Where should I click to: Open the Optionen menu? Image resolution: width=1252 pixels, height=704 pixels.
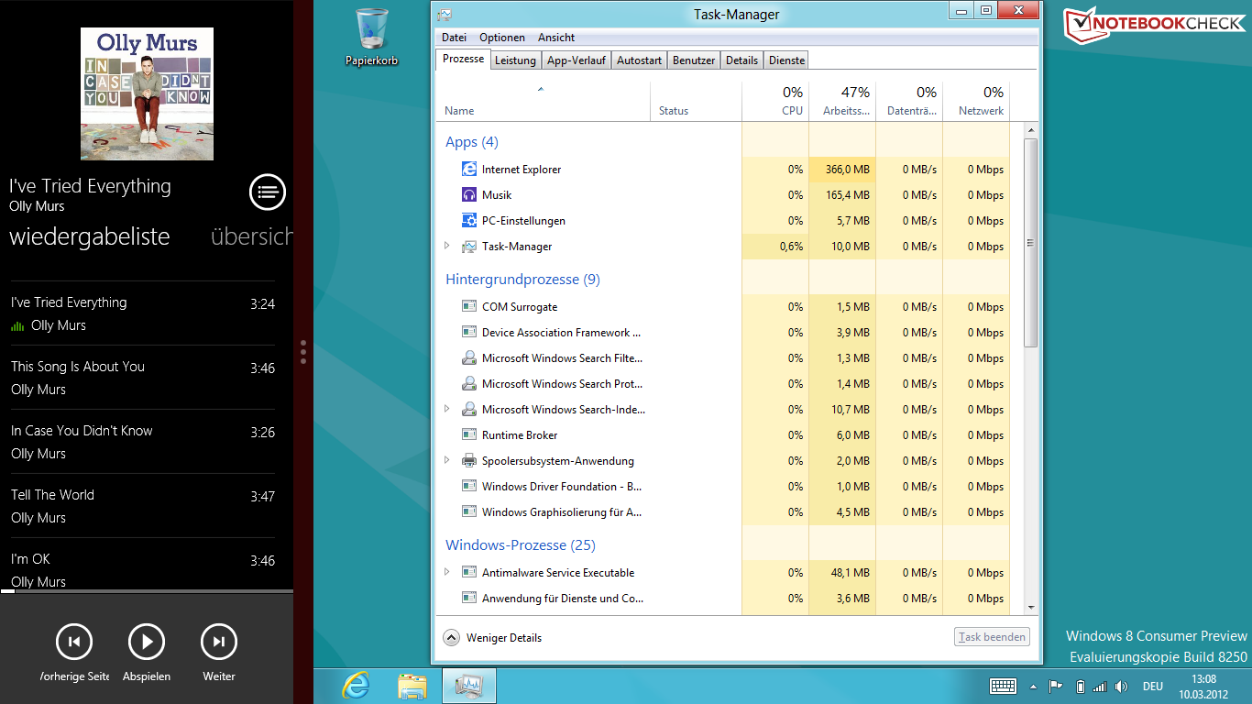pyautogui.click(x=502, y=38)
